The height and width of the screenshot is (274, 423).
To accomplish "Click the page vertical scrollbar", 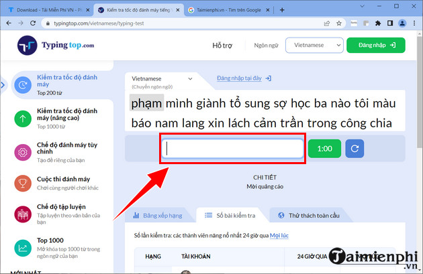I will point(419,93).
